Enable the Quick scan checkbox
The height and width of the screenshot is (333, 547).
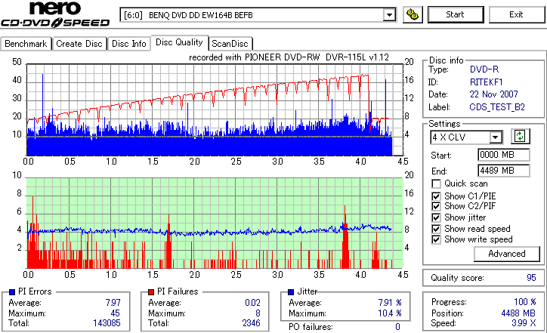(x=436, y=183)
